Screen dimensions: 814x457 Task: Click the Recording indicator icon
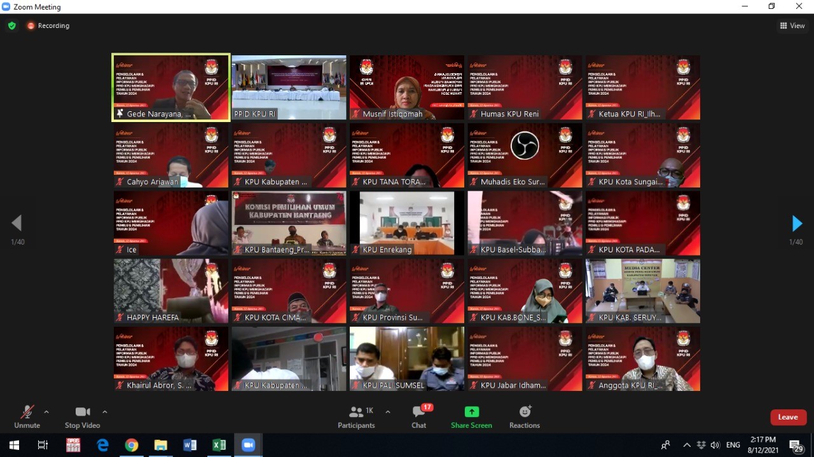coord(31,26)
